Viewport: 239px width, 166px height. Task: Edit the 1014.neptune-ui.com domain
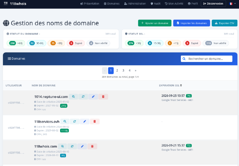(x=93, y=97)
